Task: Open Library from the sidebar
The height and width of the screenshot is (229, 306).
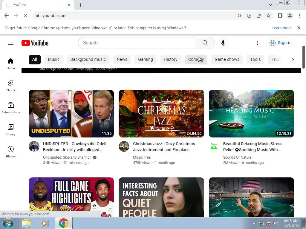Action: (x=11, y=130)
